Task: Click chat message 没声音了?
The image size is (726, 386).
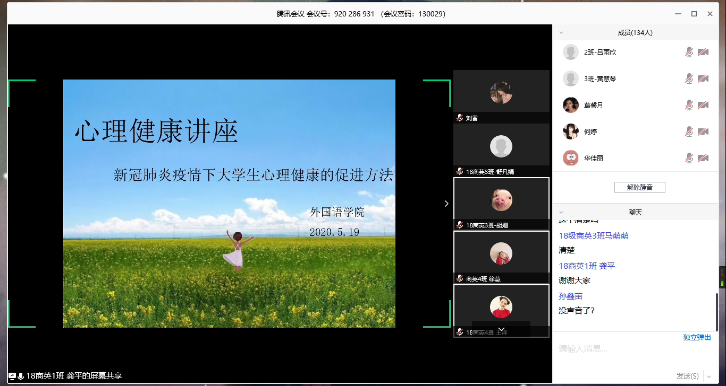Action: [x=577, y=311]
